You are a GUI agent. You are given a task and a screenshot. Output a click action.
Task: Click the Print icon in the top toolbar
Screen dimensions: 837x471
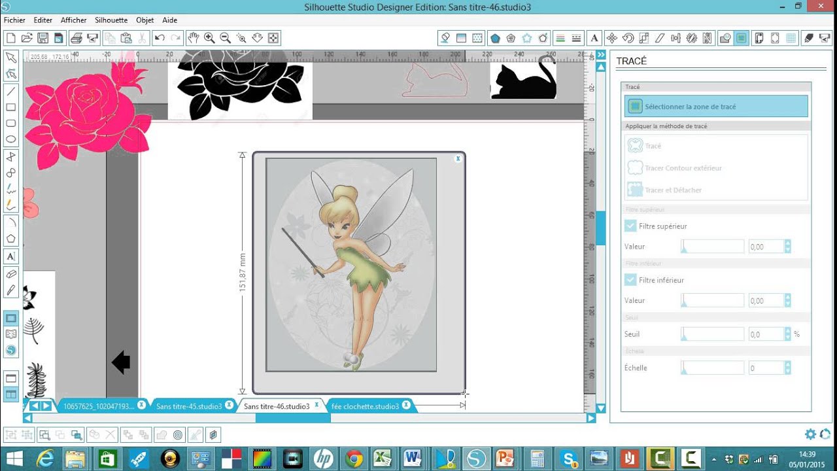click(76, 38)
